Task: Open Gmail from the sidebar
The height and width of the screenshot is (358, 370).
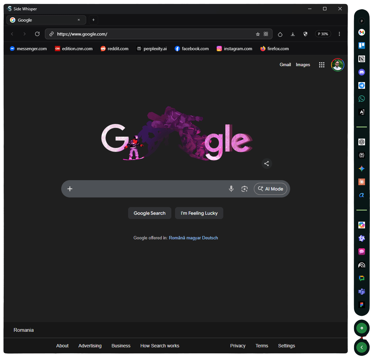Action: (x=362, y=32)
